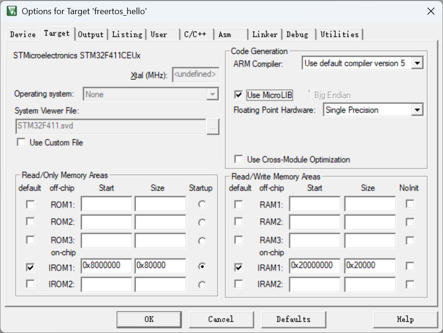
Task: Select the ROM3 Startup radio button
Action: pos(202,241)
